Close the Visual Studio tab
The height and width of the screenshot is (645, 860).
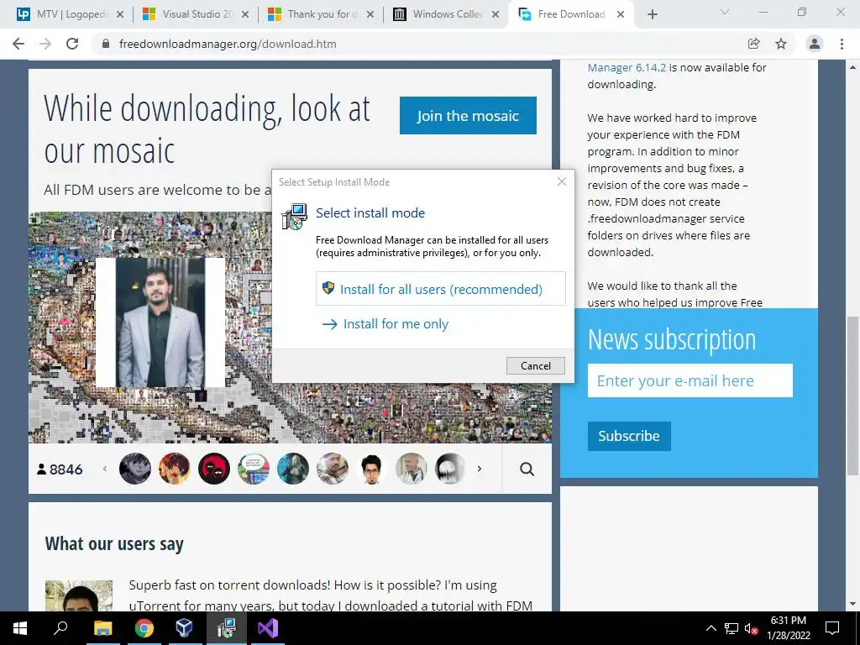[245, 14]
